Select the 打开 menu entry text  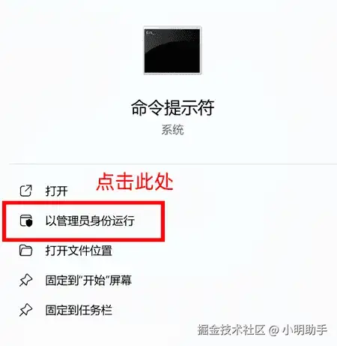point(57,191)
